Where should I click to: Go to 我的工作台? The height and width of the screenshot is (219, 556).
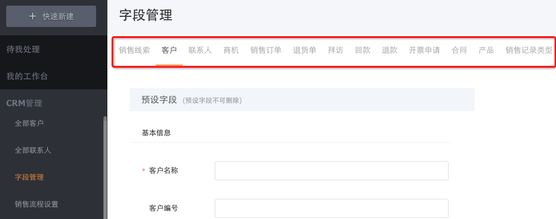27,76
